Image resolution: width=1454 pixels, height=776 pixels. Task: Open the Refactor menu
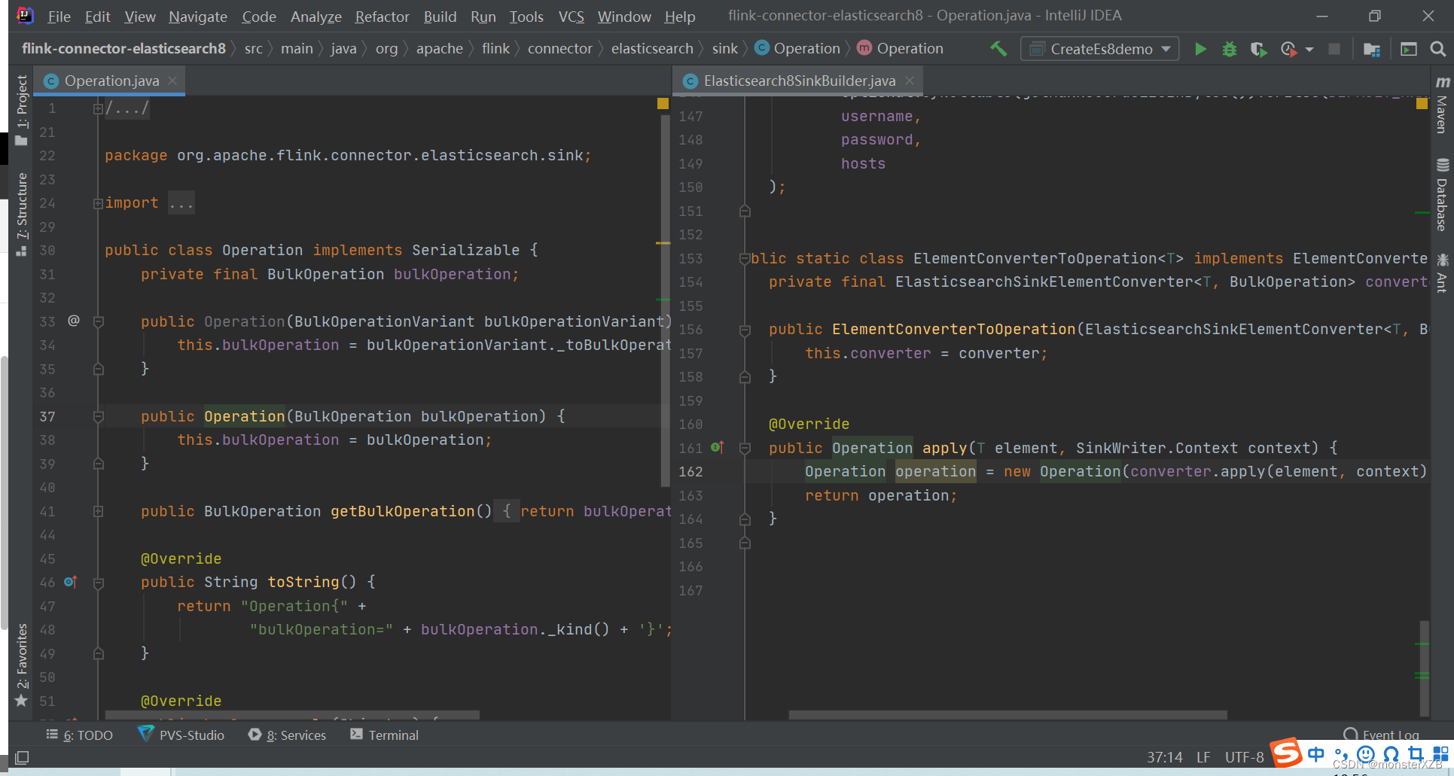click(381, 16)
